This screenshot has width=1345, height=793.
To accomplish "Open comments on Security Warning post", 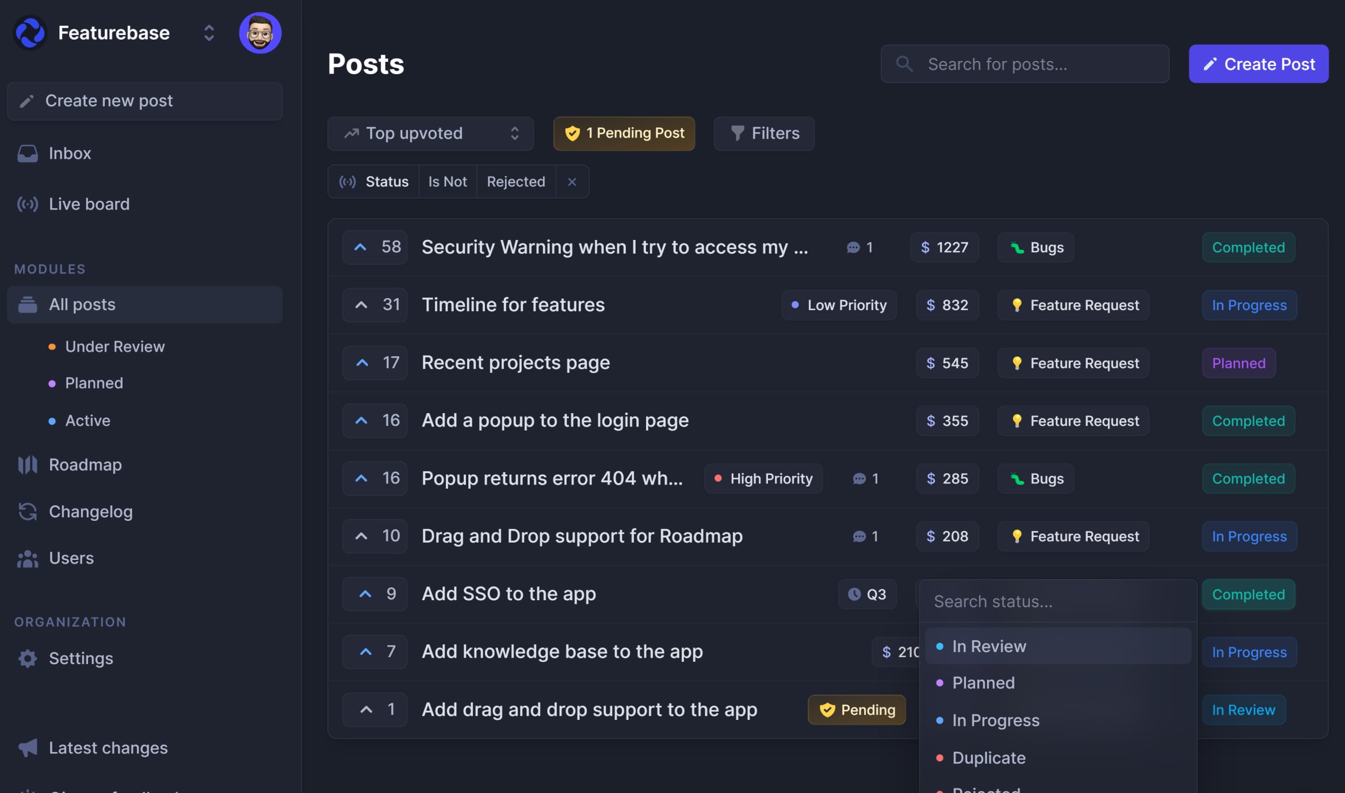I will (860, 247).
